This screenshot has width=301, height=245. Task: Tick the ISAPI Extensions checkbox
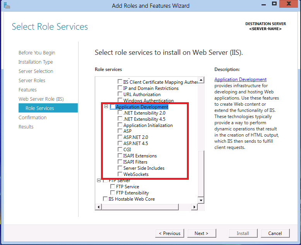coord(120,156)
